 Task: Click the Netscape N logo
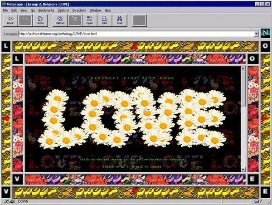click(265, 34)
